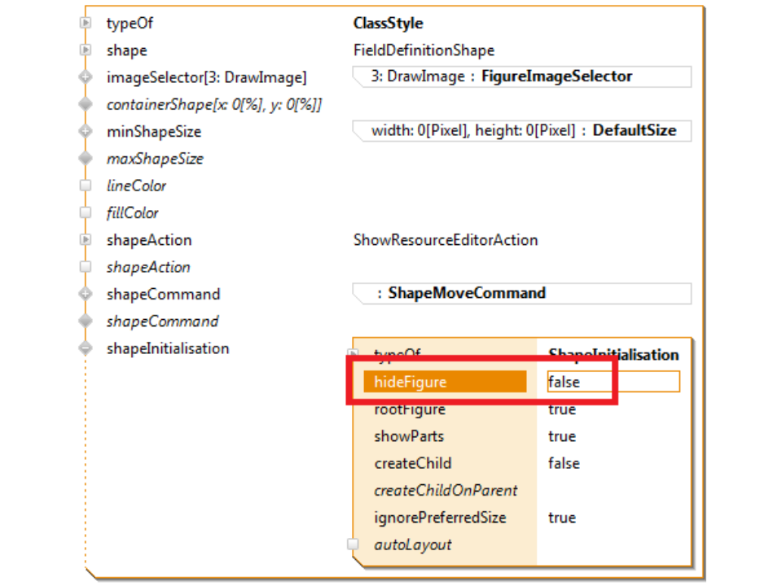Expand the imageSelector[3: DrawImage] node
Screen dimensions: 782x586
[86, 77]
